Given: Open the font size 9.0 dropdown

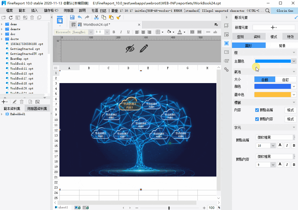Looking at the screenshot, I should 107,32.
